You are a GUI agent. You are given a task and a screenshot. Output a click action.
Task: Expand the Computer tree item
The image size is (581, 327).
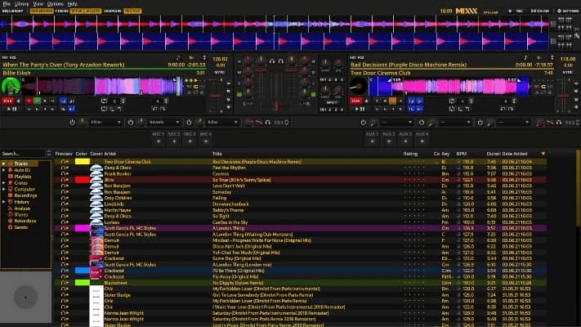tap(4, 189)
